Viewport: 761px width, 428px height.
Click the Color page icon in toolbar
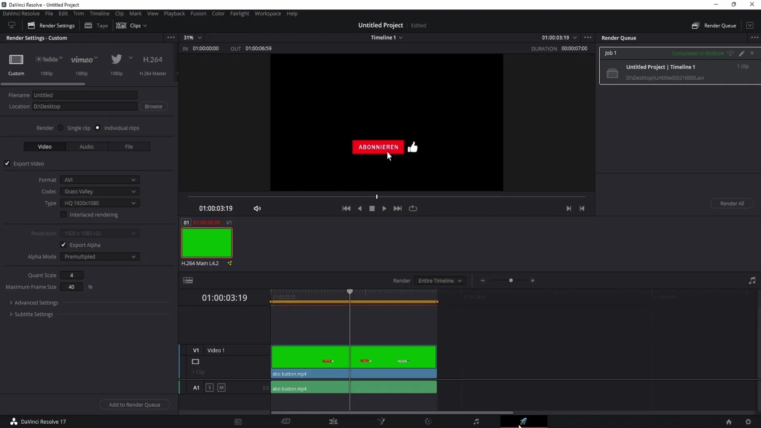[x=428, y=422]
